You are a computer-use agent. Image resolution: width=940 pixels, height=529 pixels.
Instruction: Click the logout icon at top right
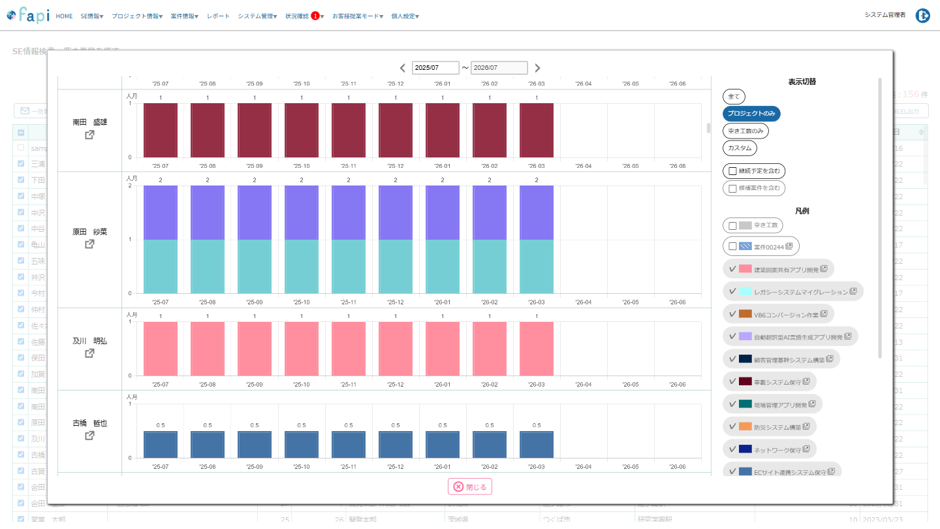pyautogui.click(x=922, y=16)
